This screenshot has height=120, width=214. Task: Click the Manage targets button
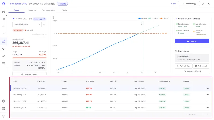point(29,74)
